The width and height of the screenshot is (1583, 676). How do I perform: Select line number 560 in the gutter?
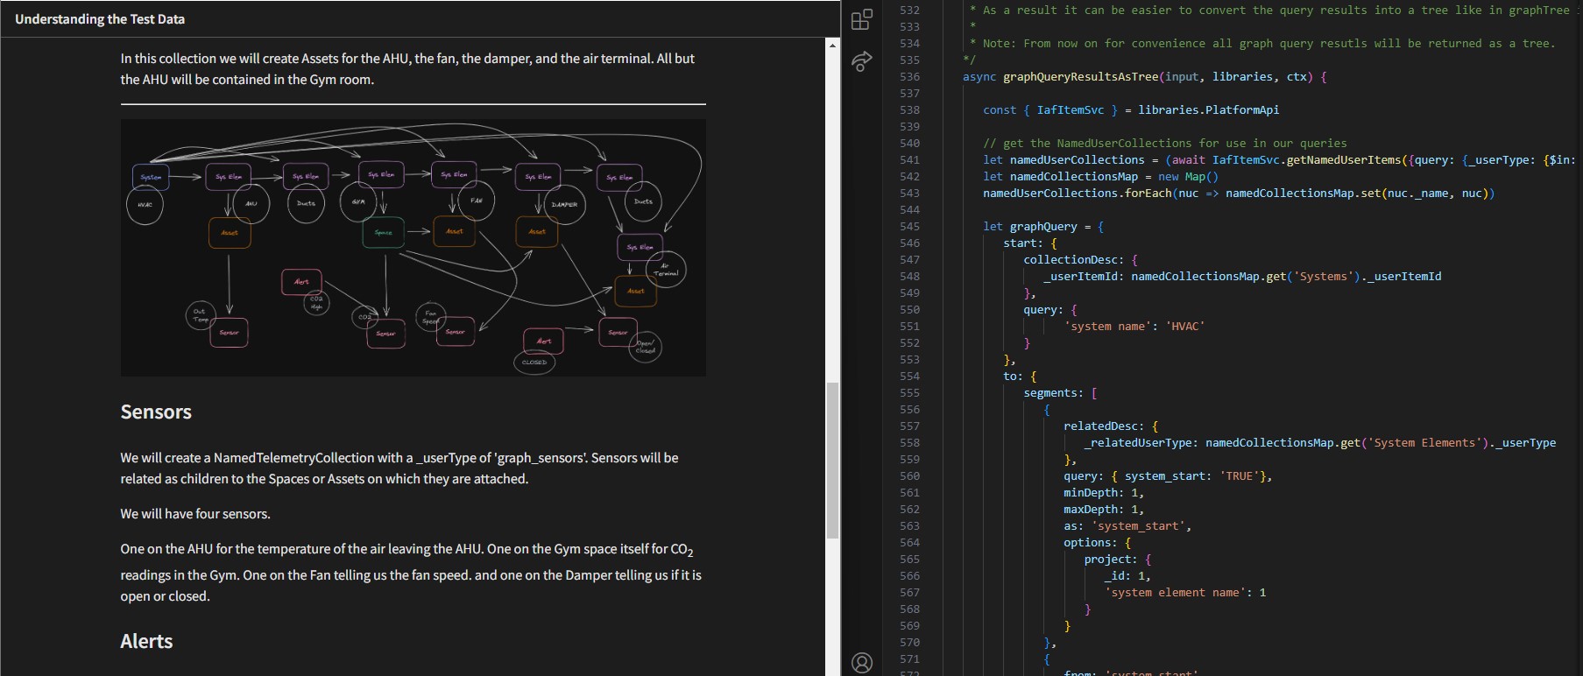pyautogui.click(x=909, y=476)
